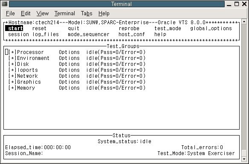The image size is (249, 164).
Task: Open the terminal window menu icon
Action: [x=4, y=4]
